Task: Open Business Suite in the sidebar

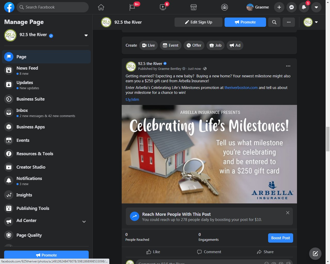Action: (x=46, y=99)
